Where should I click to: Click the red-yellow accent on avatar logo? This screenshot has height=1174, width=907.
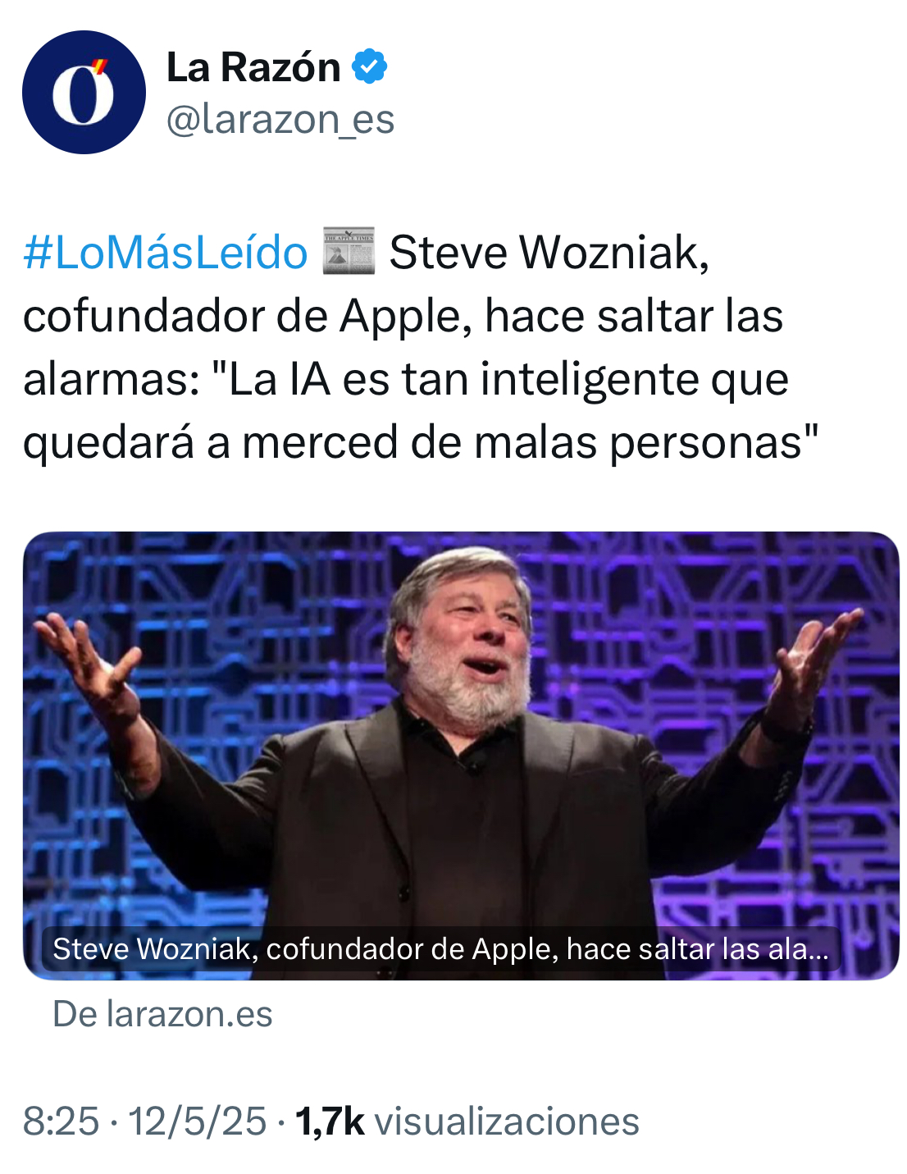(101, 66)
